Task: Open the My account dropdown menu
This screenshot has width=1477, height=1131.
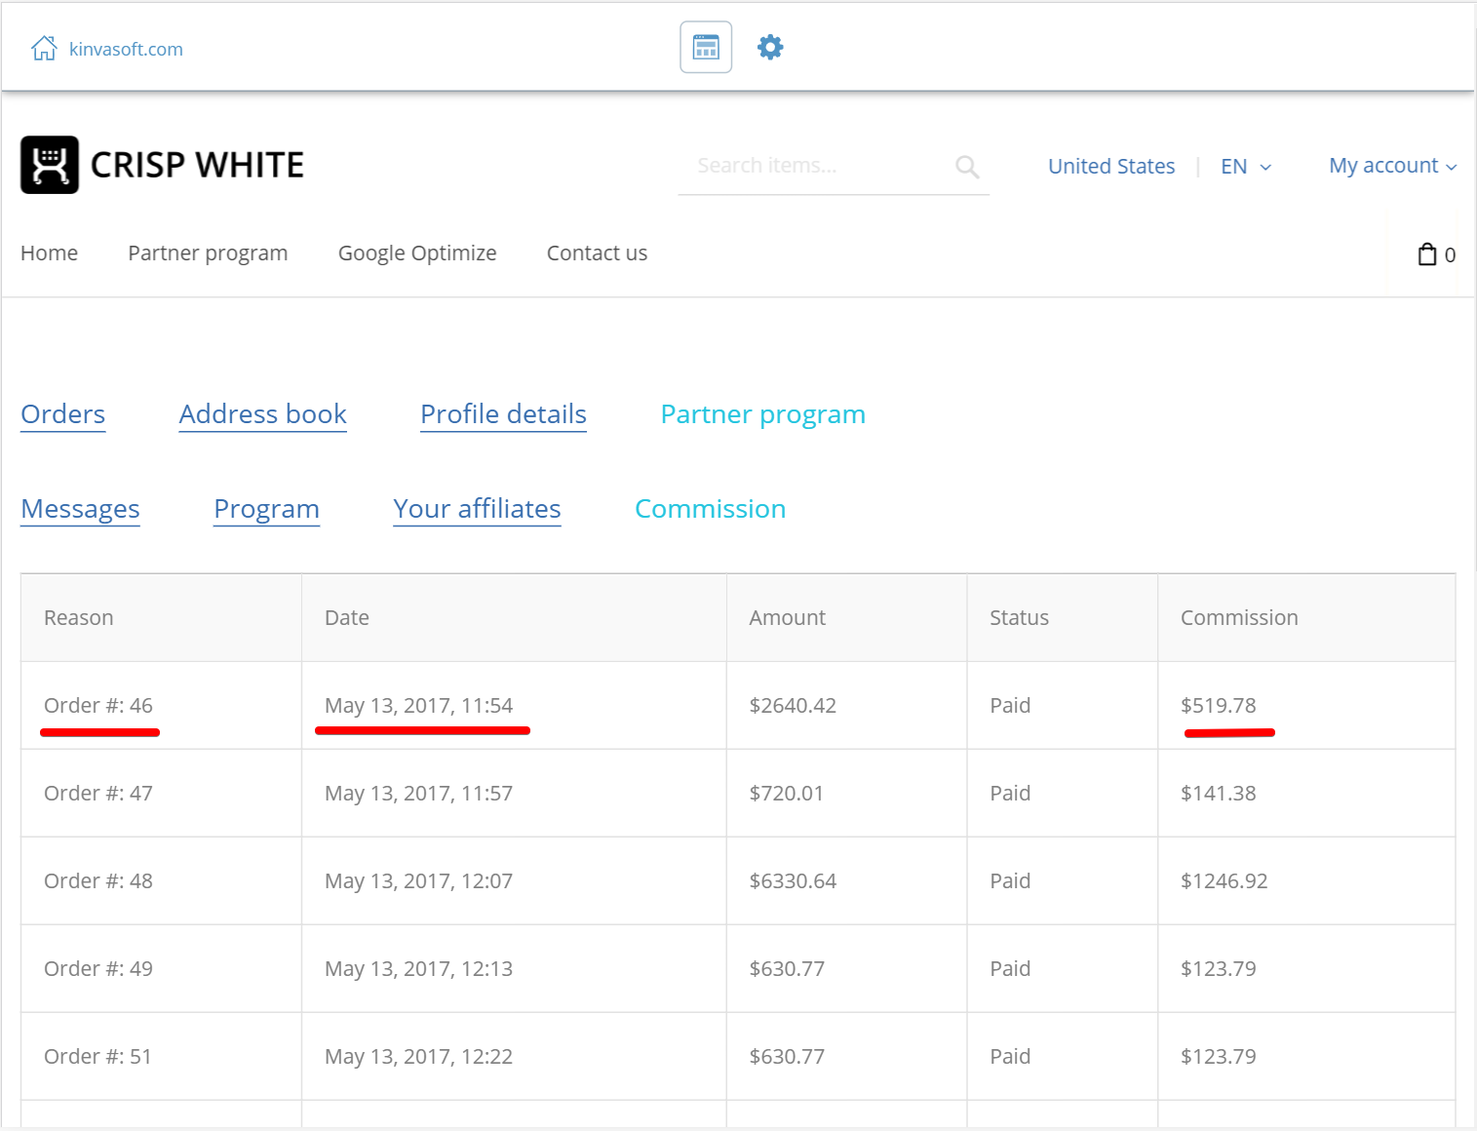Action: click(x=1392, y=166)
